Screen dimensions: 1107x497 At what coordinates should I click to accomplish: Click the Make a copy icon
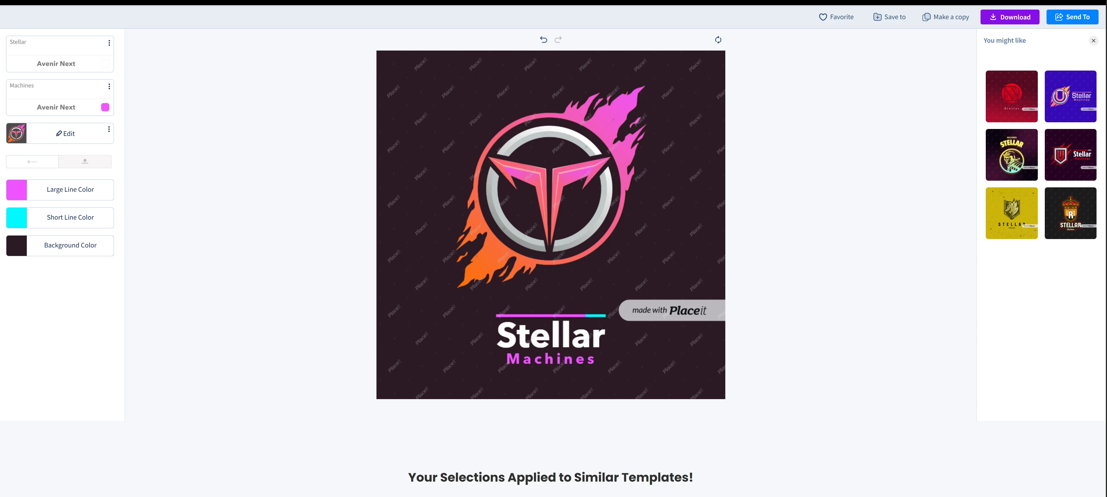(x=926, y=17)
